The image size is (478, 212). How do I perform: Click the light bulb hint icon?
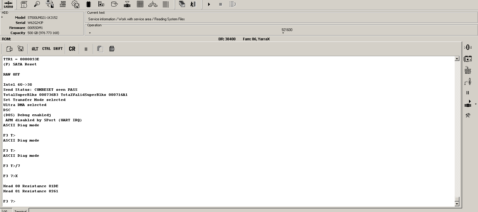(x=37, y=4)
